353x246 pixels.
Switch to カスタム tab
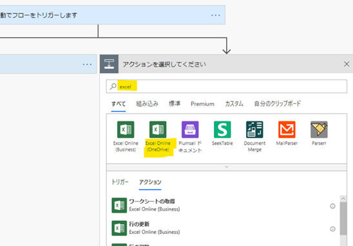[234, 103]
